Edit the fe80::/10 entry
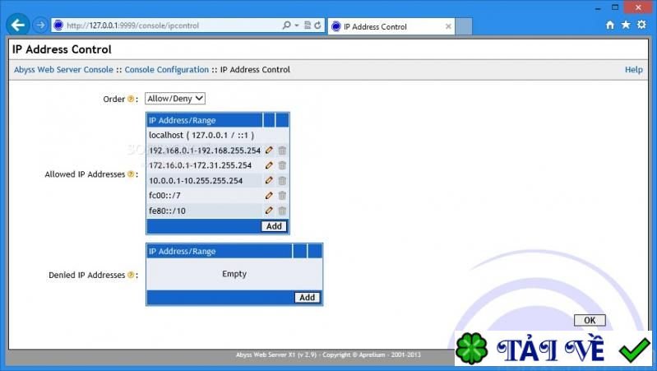The height and width of the screenshot is (371, 657). pyautogui.click(x=269, y=211)
